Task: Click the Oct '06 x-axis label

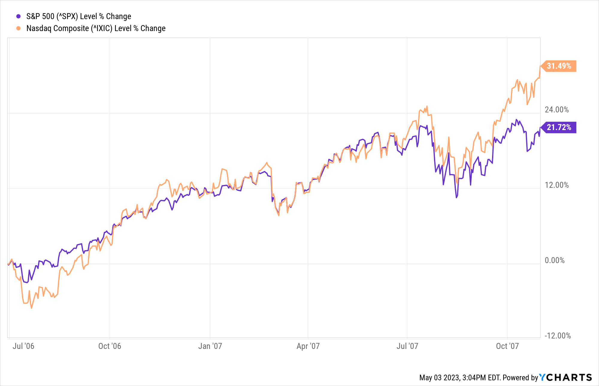Action: point(110,346)
